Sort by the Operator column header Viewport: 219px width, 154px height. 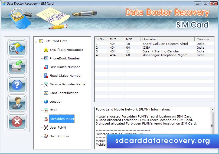(x=167, y=39)
